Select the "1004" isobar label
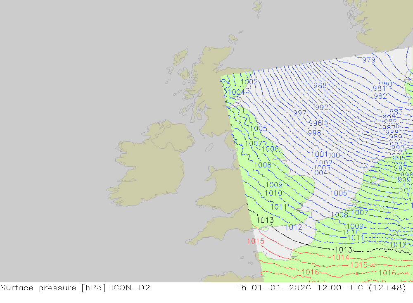Viewport: 413px width, 303px height. 319,173
